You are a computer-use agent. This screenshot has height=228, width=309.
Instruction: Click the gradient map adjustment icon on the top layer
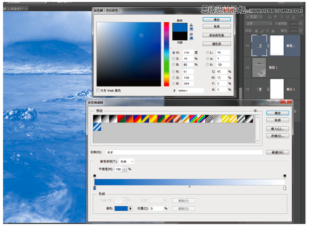[x=259, y=46]
